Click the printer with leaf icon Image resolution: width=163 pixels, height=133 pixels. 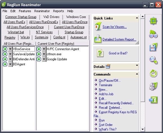pyautogui.click(x=153, y=86)
